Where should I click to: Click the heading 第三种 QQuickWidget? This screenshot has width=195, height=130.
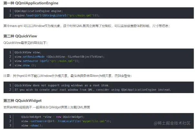[22, 100]
